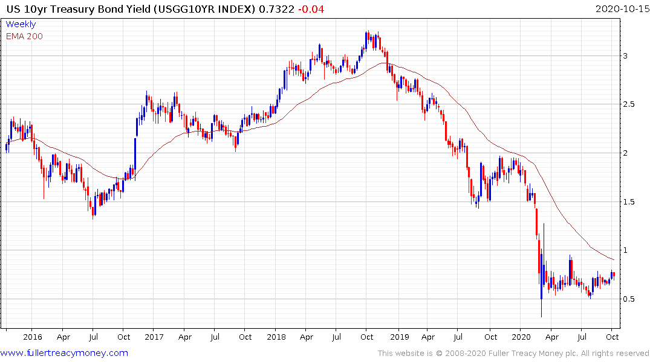Click the '2016' x-axis label
650x362 pixels.
pyautogui.click(x=32, y=337)
